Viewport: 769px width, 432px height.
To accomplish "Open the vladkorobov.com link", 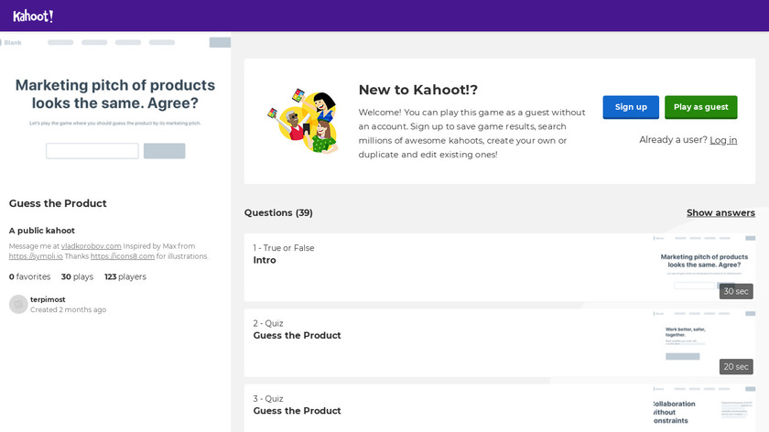I will pyautogui.click(x=92, y=246).
